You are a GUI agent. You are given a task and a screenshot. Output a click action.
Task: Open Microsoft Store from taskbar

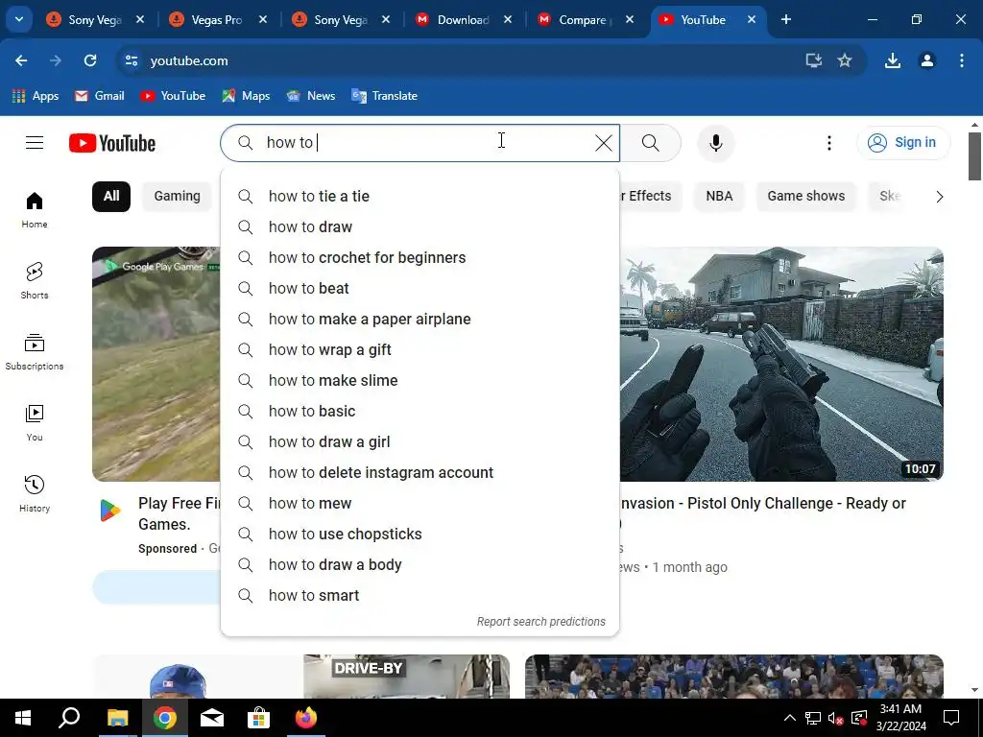click(x=258, y=718)
